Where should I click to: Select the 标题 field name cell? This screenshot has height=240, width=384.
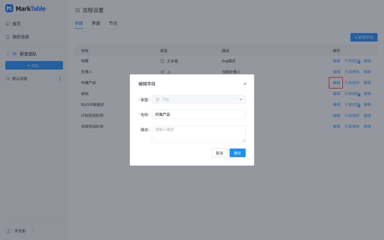coord(85,61)
